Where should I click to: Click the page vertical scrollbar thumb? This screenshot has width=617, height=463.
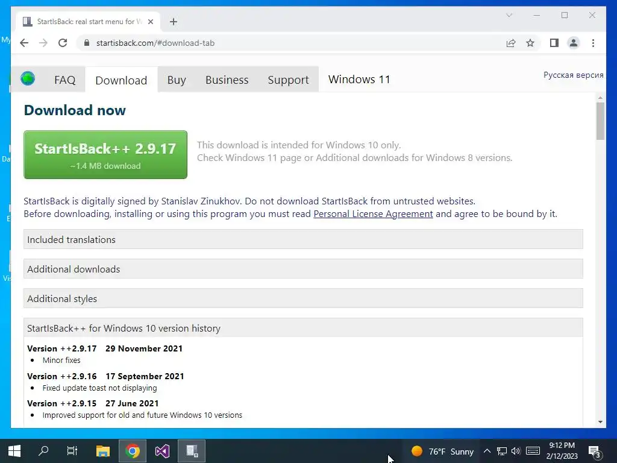pyautogui.click(x=600, y=121)
